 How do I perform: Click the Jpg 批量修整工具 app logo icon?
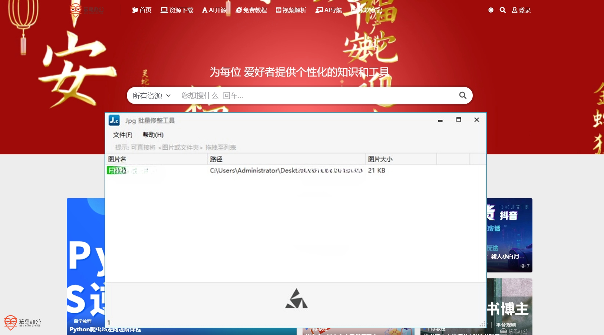[114, 120]
